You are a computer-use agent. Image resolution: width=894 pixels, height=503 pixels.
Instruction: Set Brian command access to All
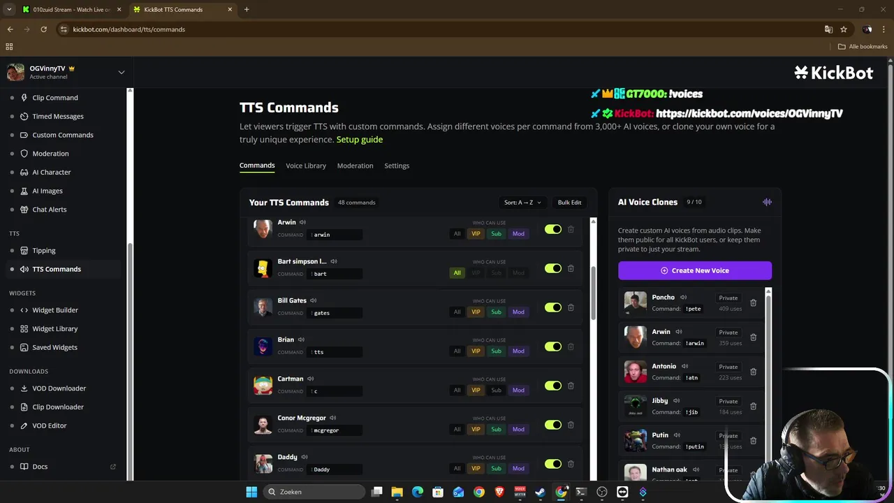pos(457,351)
